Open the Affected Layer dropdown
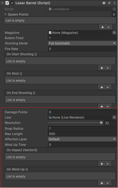 click(x=82, y=139)
